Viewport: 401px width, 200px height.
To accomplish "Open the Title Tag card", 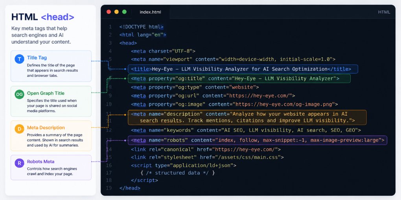I will 51,66.
